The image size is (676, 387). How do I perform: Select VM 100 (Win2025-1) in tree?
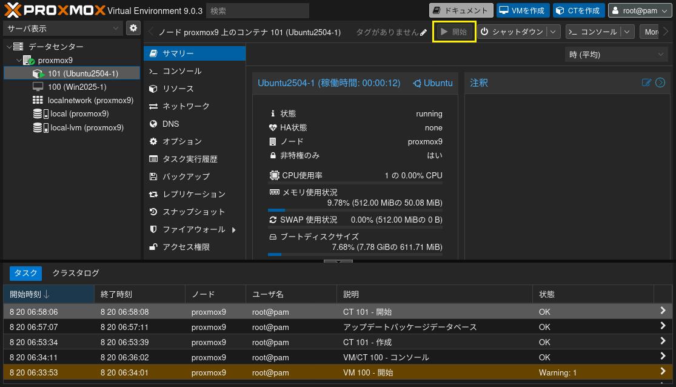tap(72, 87)
